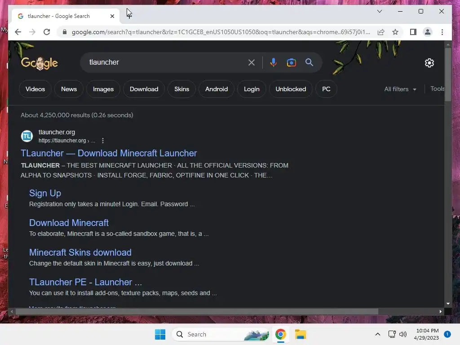Screen dimensions: 460x345
Task: Select the Unblocked filter chip
Action: [x=291, y=89]
